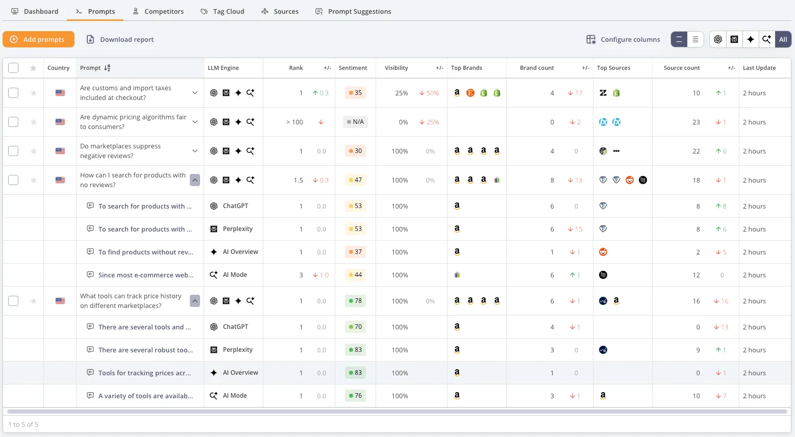Filter by AI Overview sparkle icon
This screenshot has height=437, width=795.
tap(750, 39)
